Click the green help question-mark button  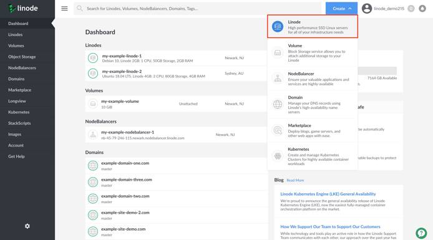[x=421, y=233]
